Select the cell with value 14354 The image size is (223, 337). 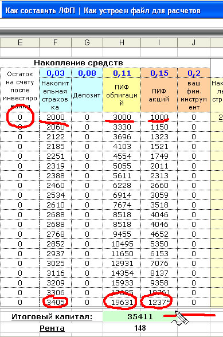122,273
